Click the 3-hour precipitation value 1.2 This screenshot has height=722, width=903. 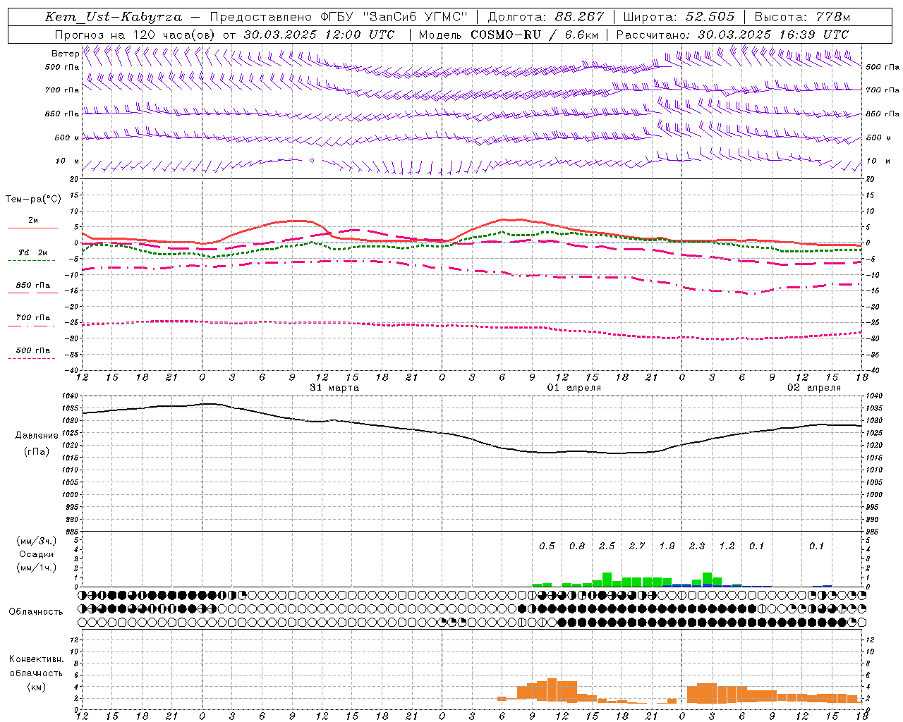727,546
